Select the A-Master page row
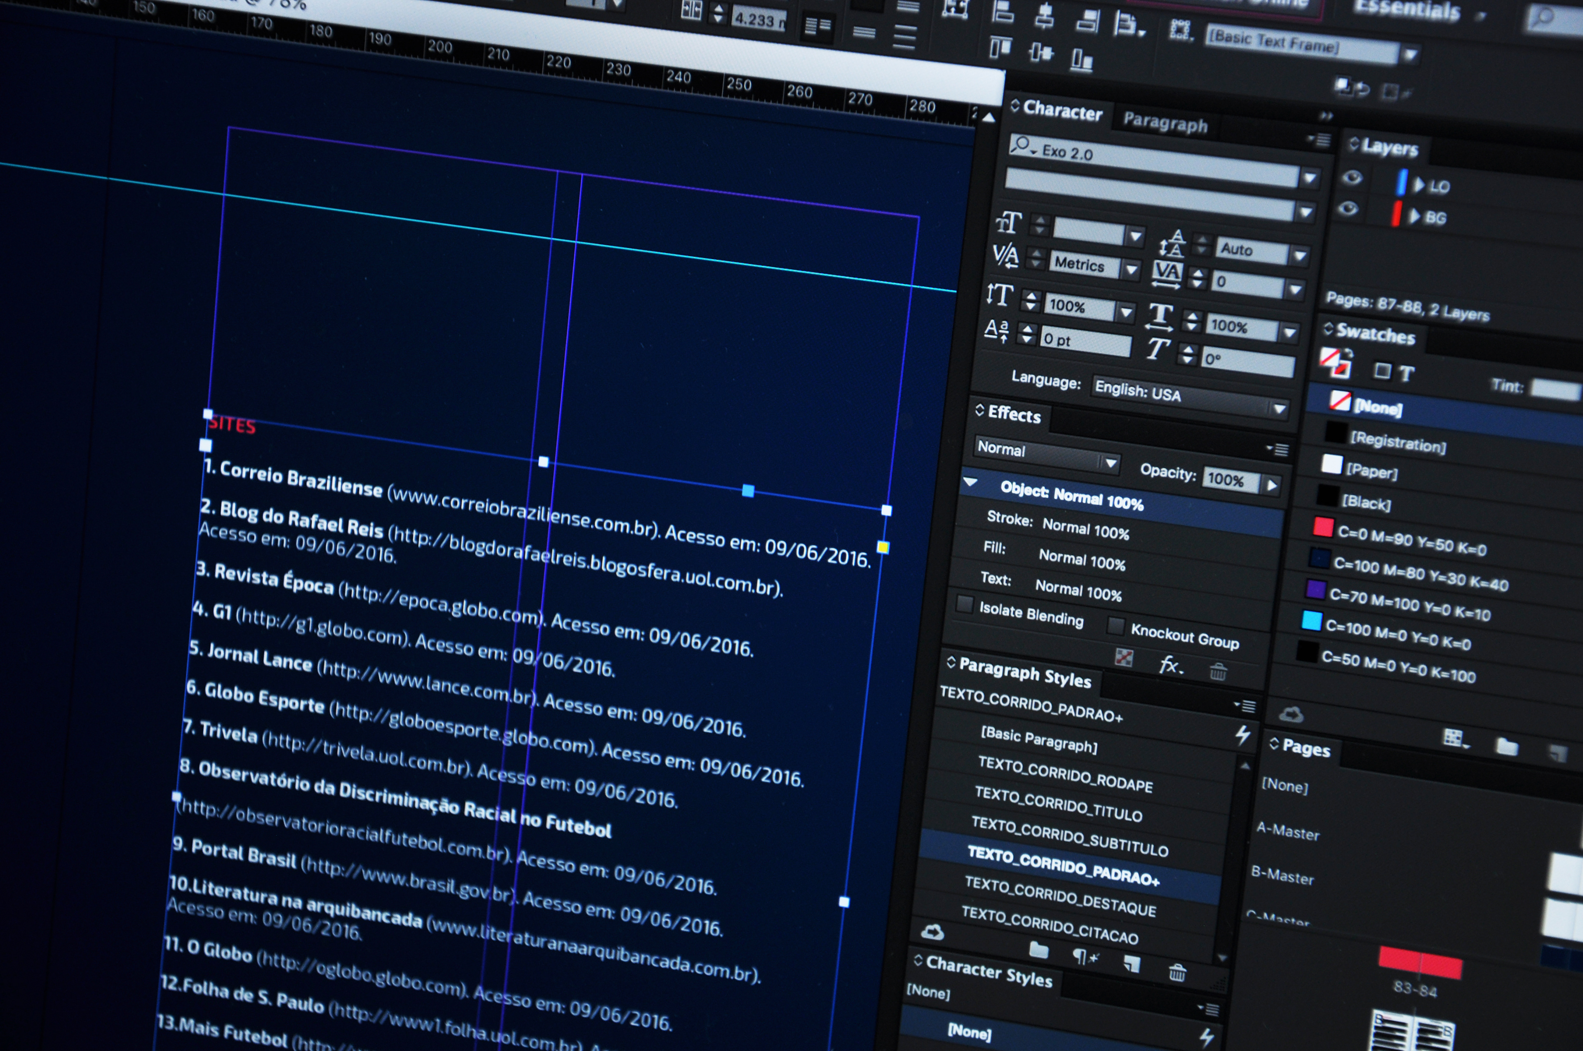Image resolution: width=1583 pixels, height=1051 pixels. pyautogui.click(x=1288, y=833)
